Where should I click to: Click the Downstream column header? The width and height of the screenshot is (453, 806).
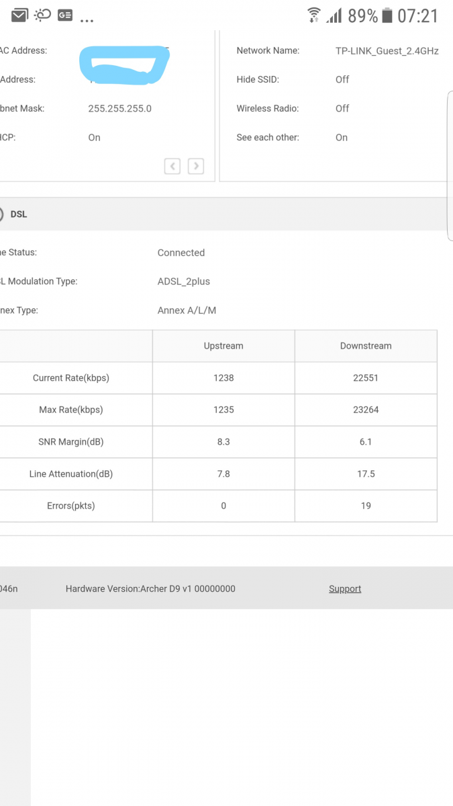tap(366, 346)
